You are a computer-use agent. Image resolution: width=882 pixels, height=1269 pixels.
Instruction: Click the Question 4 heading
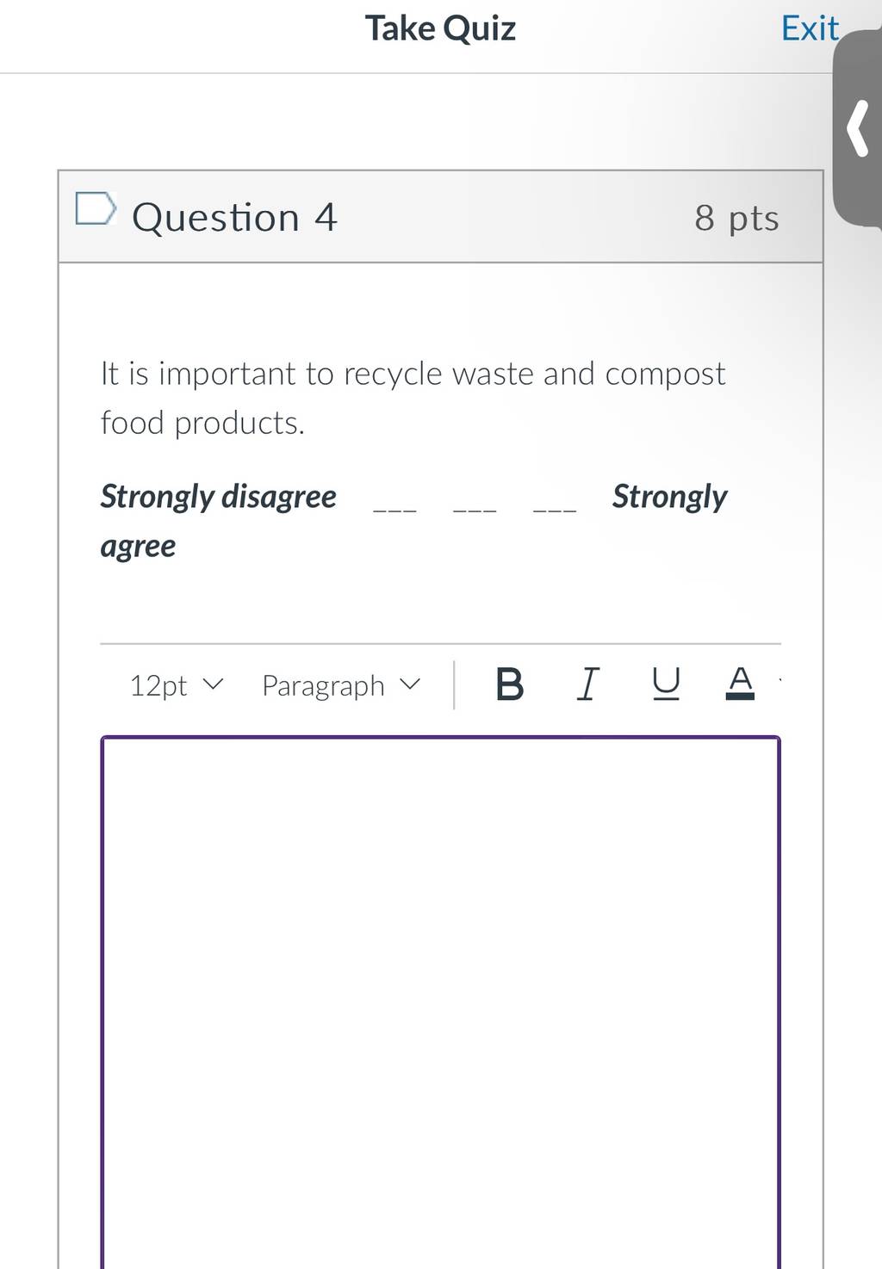[234, 217]
